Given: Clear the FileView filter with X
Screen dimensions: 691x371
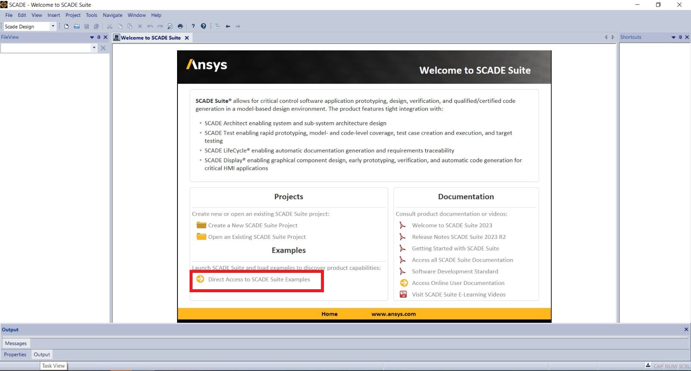Looking at the screenshot, I should 103,48.
